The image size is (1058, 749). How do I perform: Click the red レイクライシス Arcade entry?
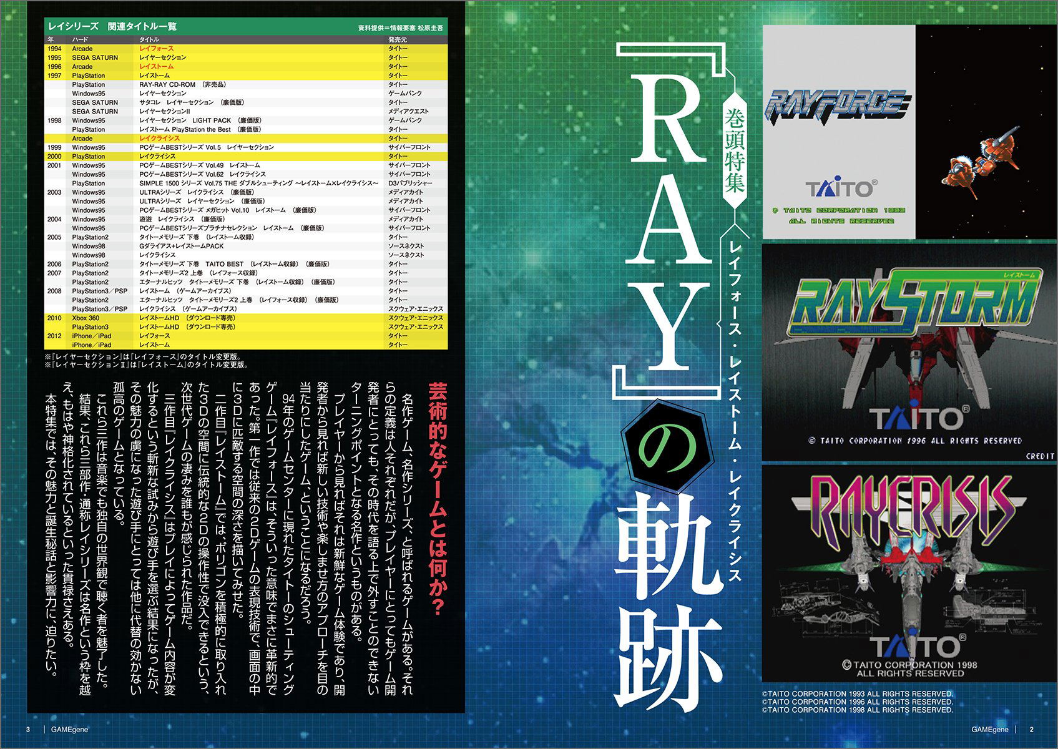[x=159, y=139]
